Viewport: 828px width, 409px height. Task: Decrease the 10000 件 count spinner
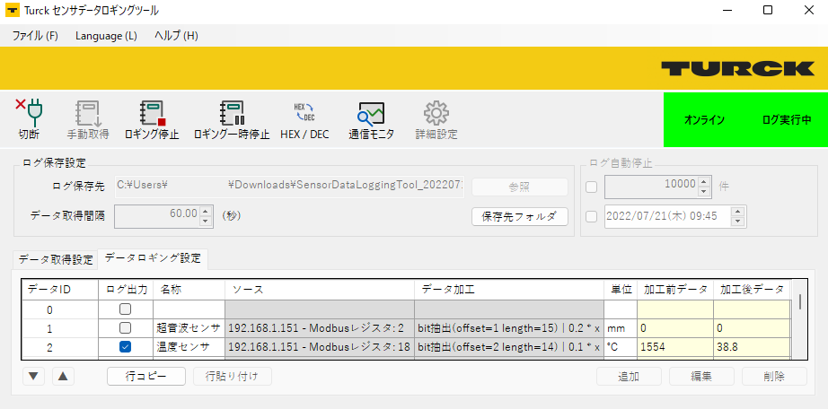coord(703,192)
